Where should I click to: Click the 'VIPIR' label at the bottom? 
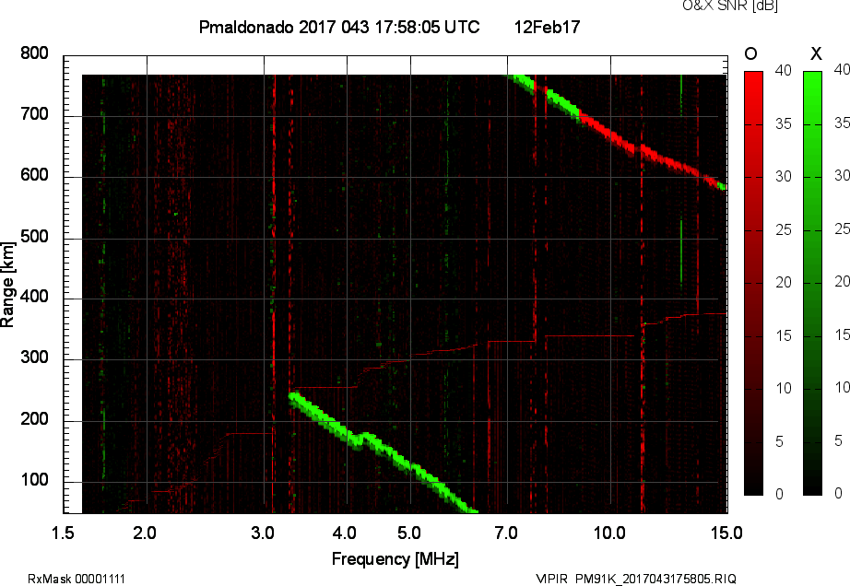coord(550,579)
